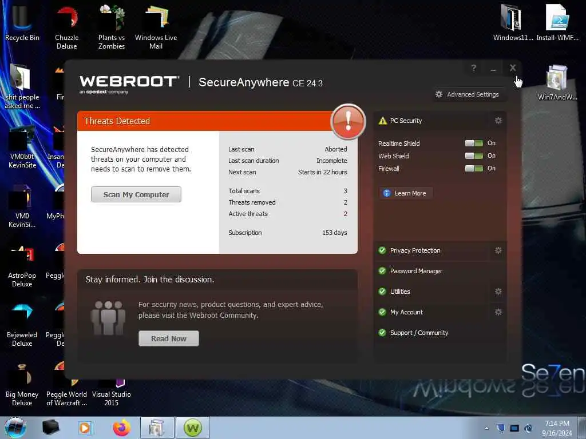Select Install-WMF desktop file icon
586x439 pixels.
(x=557, y=22)
